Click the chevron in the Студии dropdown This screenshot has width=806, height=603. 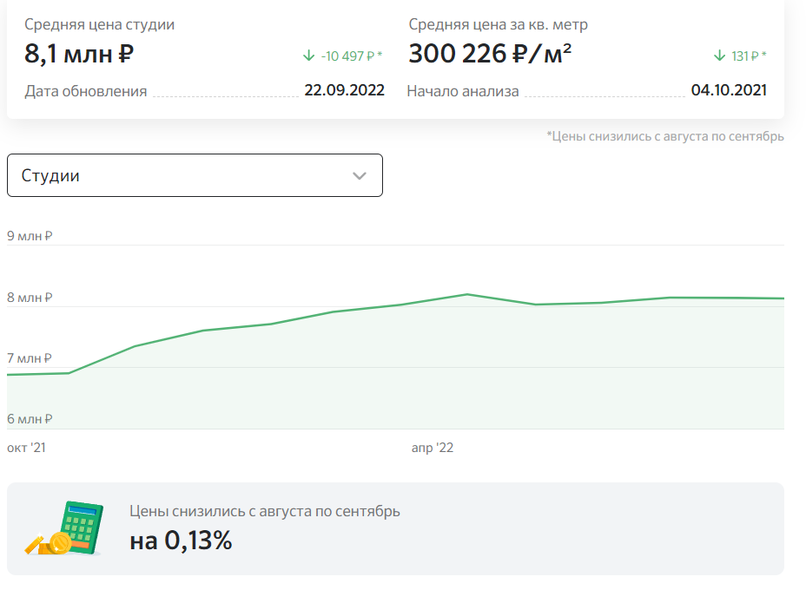pyautogui.click(x=360, y=176)
